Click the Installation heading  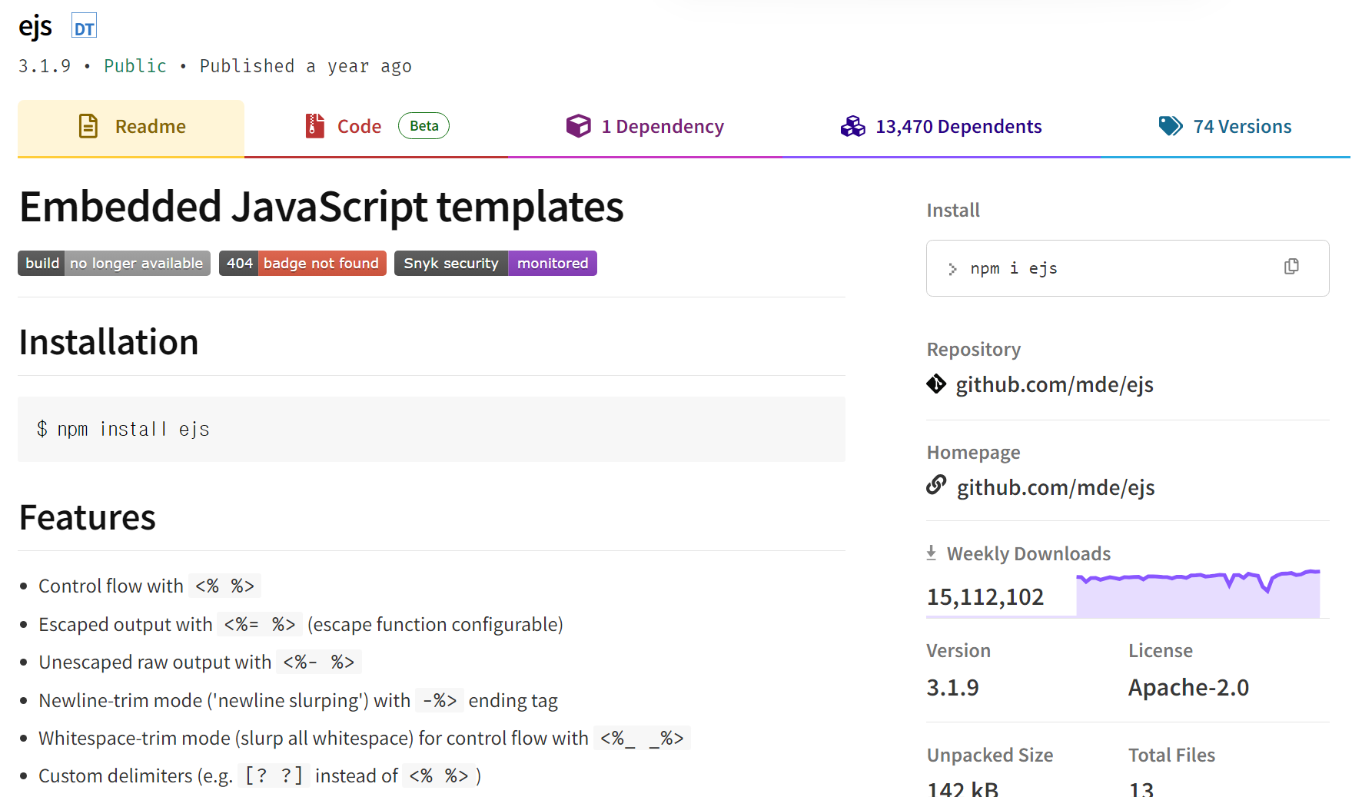(108, 342)
